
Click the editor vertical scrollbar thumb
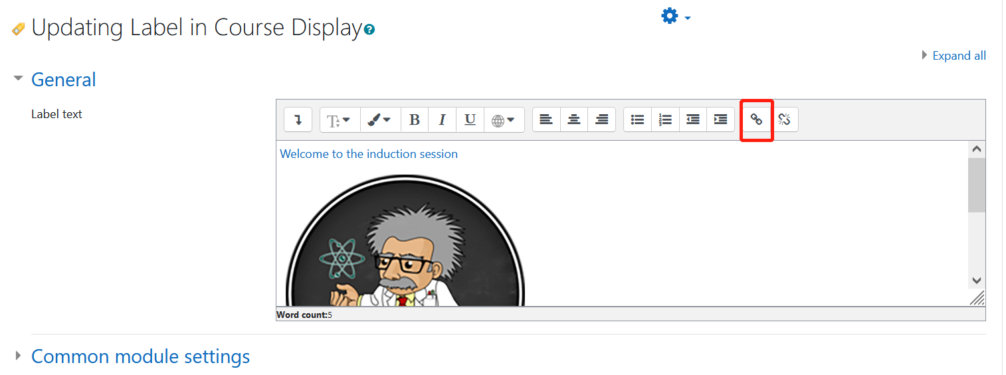[x=976, y=185]
